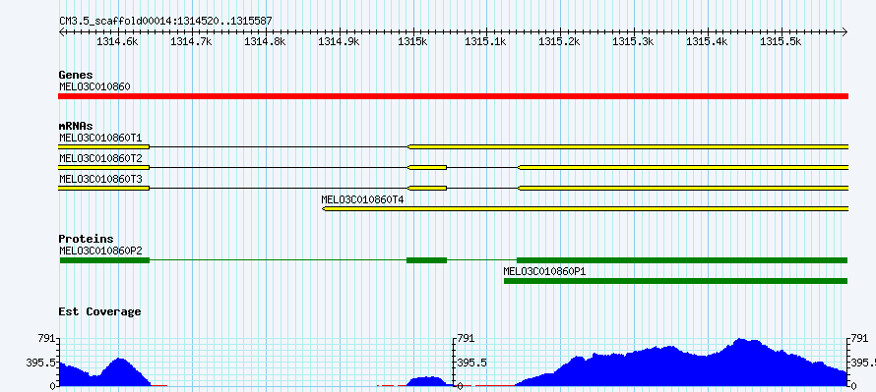Click the green MELO3C010860P1 protein bar
Screen dimensions: 876x392
click(x=676, y=281)
